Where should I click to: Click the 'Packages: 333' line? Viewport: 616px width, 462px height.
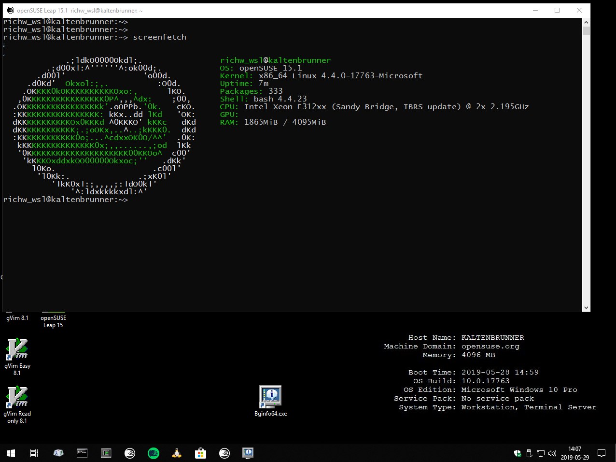tap(251, 91)
